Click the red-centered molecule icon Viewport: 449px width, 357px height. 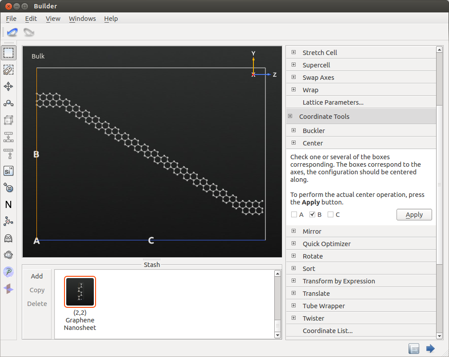pyautogui.click(x=8, y=221)
